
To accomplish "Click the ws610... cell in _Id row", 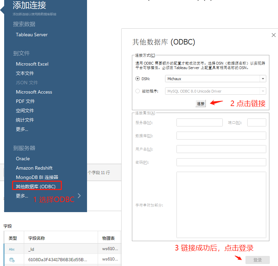I will click(x=110, y=249).
